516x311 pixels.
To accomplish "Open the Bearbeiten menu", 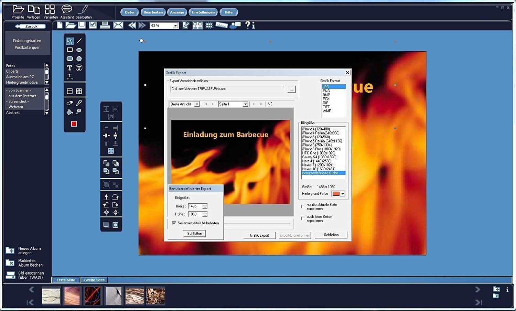I will pyautogui.click(x=153, y=12).
